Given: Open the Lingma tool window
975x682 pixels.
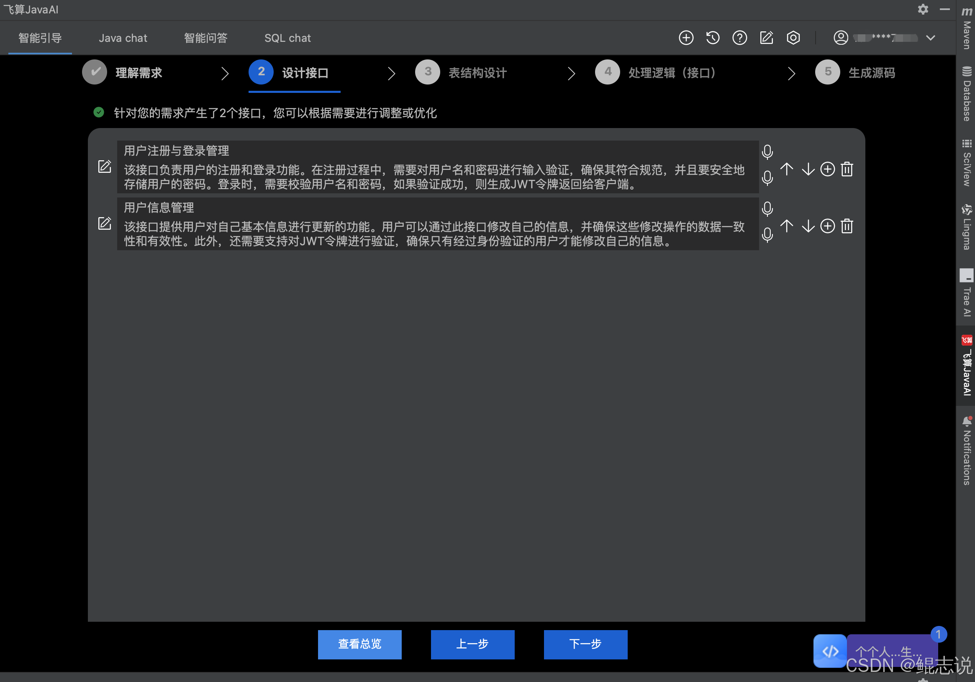Looking at the screenshot, I should point(966,227).
